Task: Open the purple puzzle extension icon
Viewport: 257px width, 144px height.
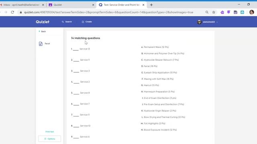Action: 222,12
